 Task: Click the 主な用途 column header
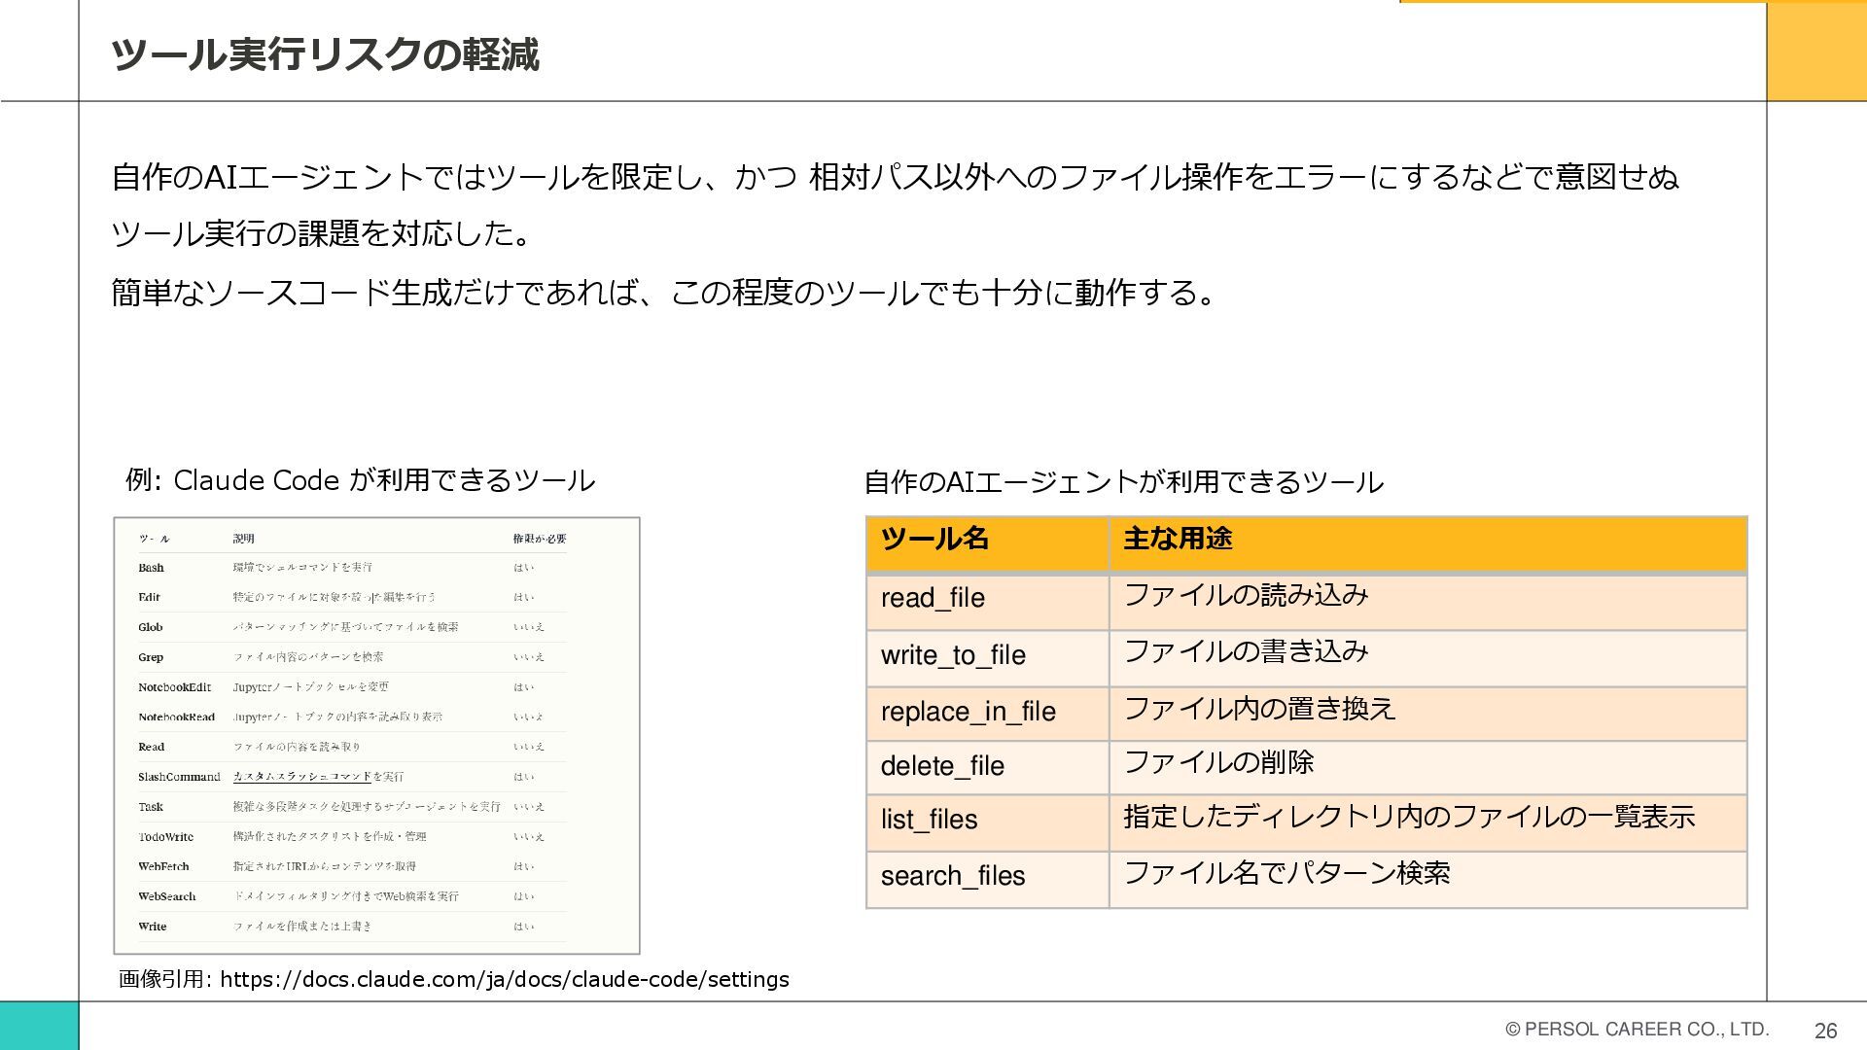(1178, 539)
